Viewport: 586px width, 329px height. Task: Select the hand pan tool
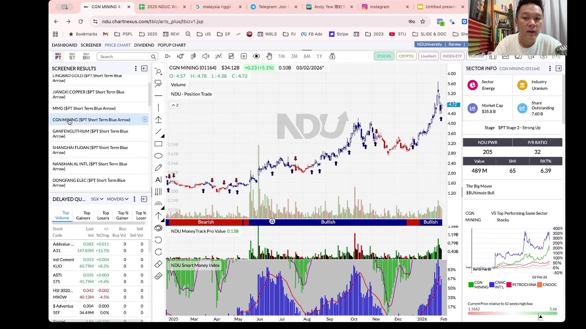269,56
